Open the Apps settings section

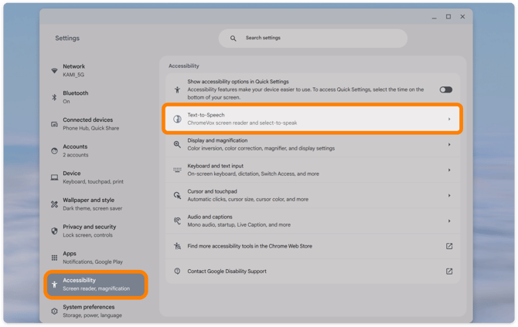96,258
